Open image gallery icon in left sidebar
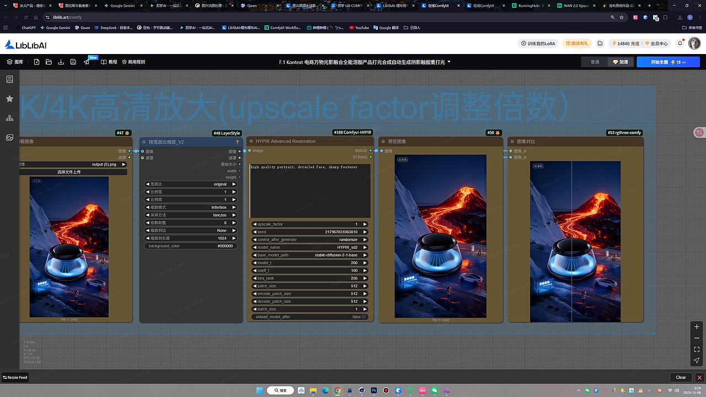706x397 pixels. (9, 137)
